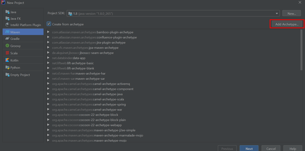Uncheck Create from archetype checkbox

pyautogui.click(x=49, y=24)
